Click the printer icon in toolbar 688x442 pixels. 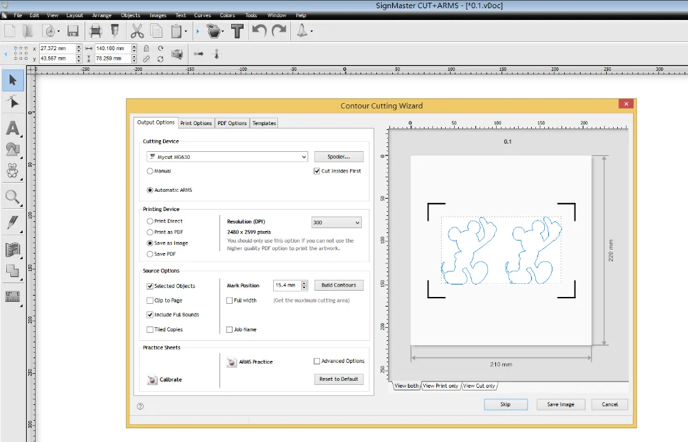[x=96, y=31]
